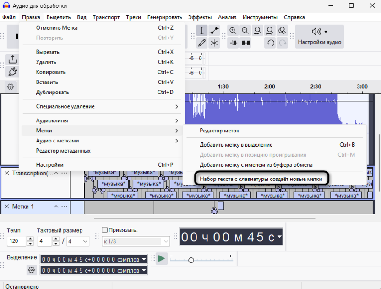Click the Share audio upload icon

[13, 59]
